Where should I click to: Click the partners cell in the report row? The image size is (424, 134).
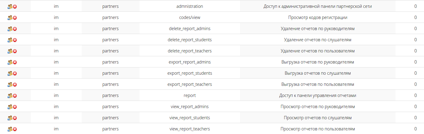110,95
